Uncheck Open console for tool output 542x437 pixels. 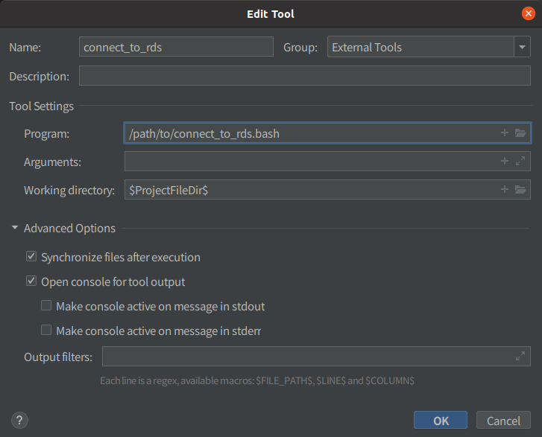31,282
